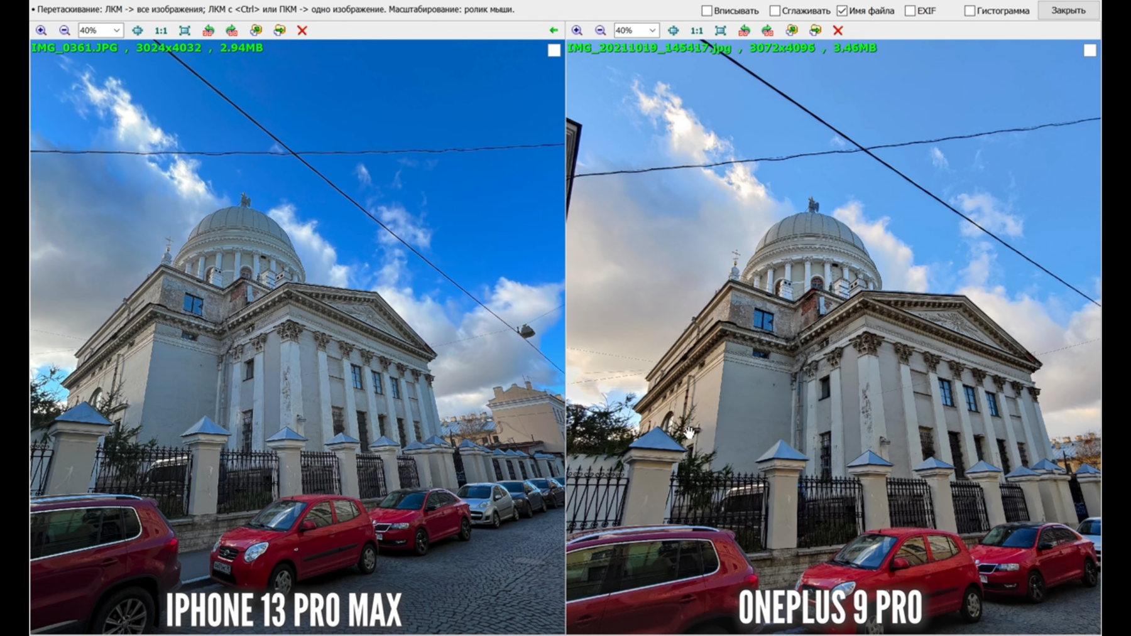This screenshot has height=636, width=1131.
Task: Open the right pane 40% zoom dropdown
Action: click(652, 30)
